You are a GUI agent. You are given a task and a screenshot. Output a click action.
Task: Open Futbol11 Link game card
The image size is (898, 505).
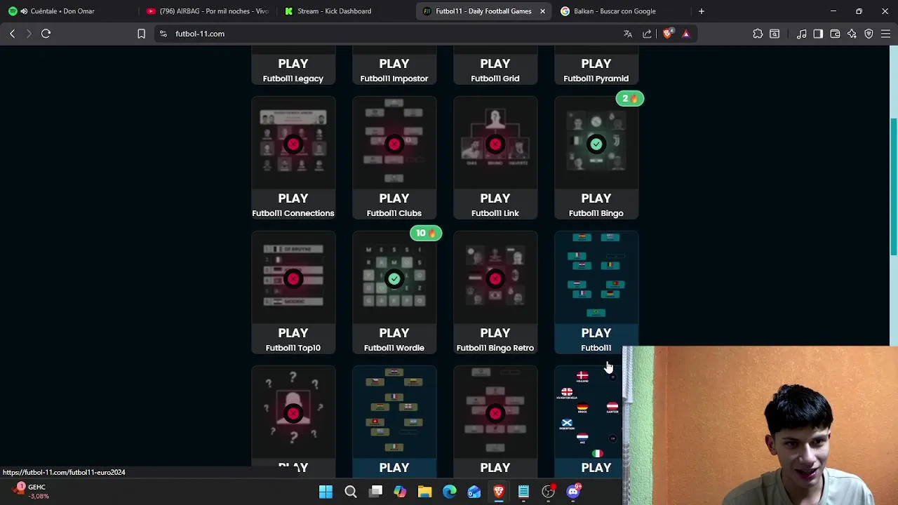[x=495, y=158]
